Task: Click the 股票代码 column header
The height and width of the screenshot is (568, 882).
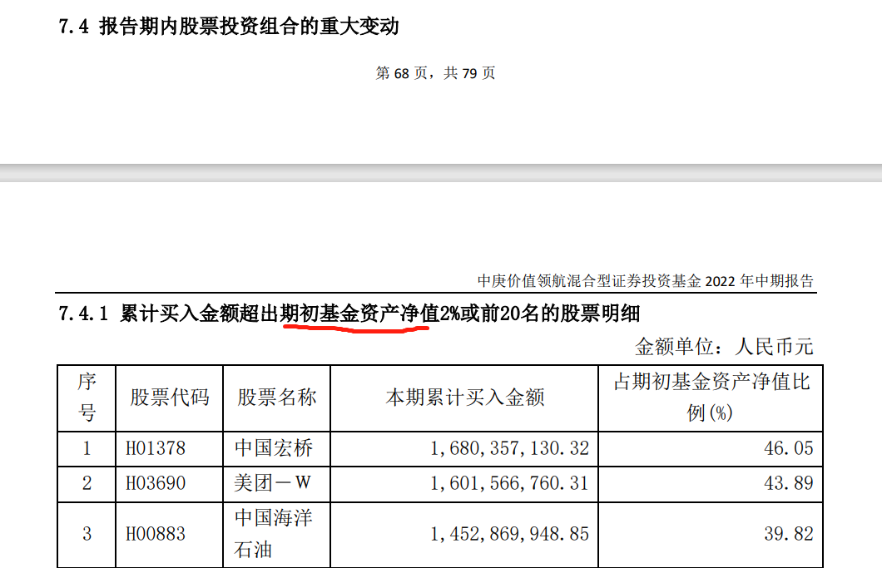Action: (x=169, y=397)
